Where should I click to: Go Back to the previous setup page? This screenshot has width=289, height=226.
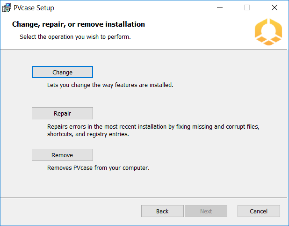point(162,211)
